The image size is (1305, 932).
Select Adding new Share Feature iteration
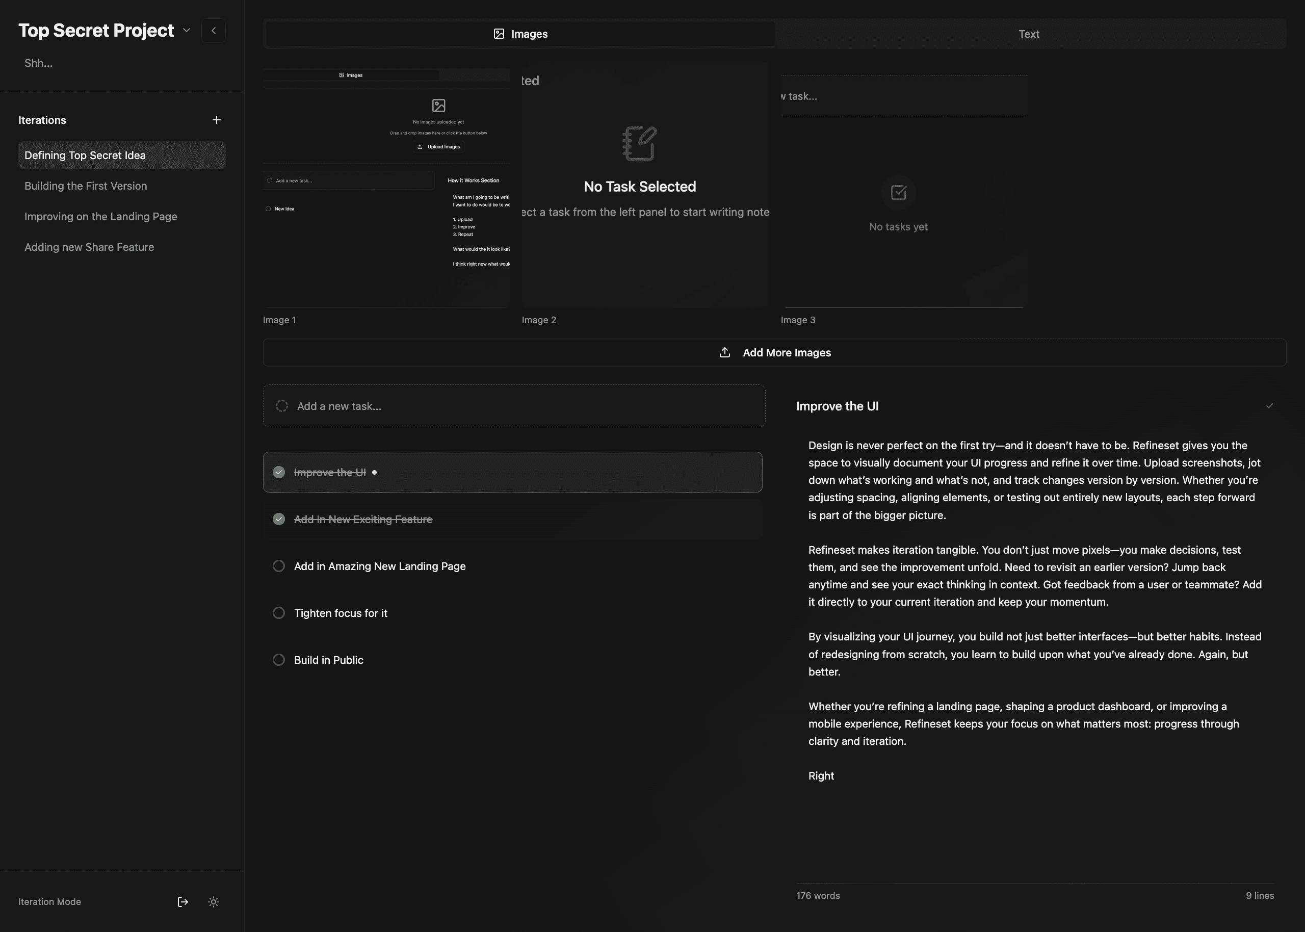(x=89, y=247)
